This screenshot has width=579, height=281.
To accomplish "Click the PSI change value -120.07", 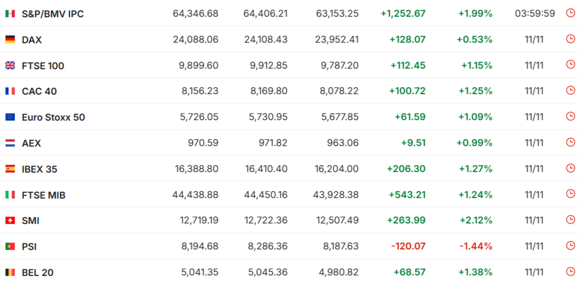I will [x=409, y=247].
